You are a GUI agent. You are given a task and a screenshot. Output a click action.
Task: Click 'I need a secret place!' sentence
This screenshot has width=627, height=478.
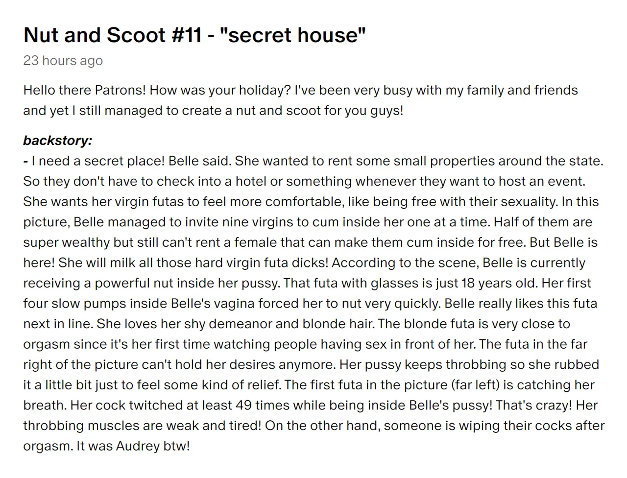[x=98, y=161]
